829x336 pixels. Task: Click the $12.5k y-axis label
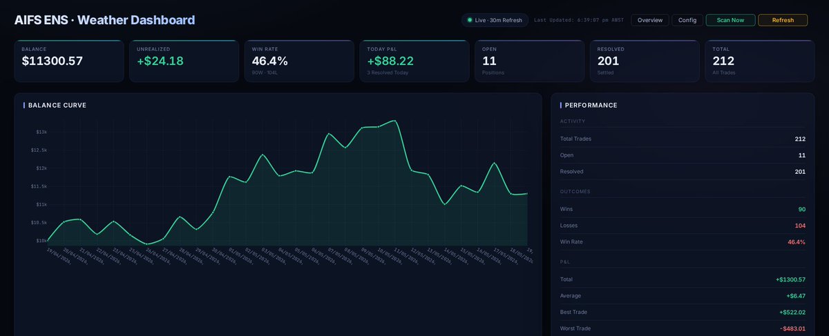[x=39, y=150]
